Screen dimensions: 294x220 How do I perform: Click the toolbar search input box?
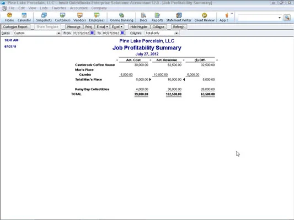tap(258, 18)
